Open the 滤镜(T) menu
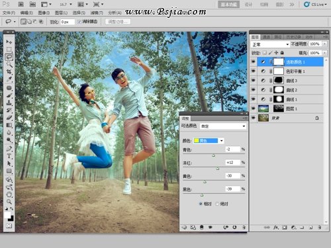 pyautogui.click(x=97, y=13)
